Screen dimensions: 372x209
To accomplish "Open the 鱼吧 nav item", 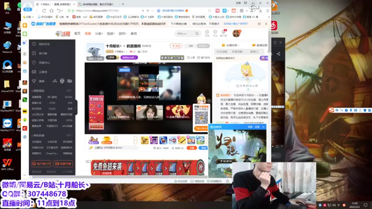I will (133, 33).
